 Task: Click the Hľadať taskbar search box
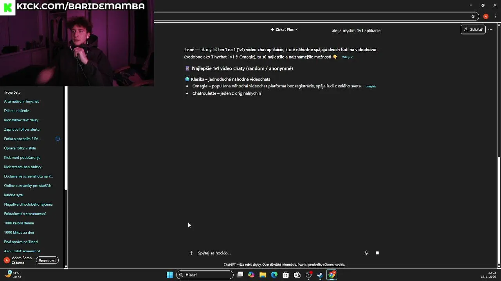pos(205,275)
